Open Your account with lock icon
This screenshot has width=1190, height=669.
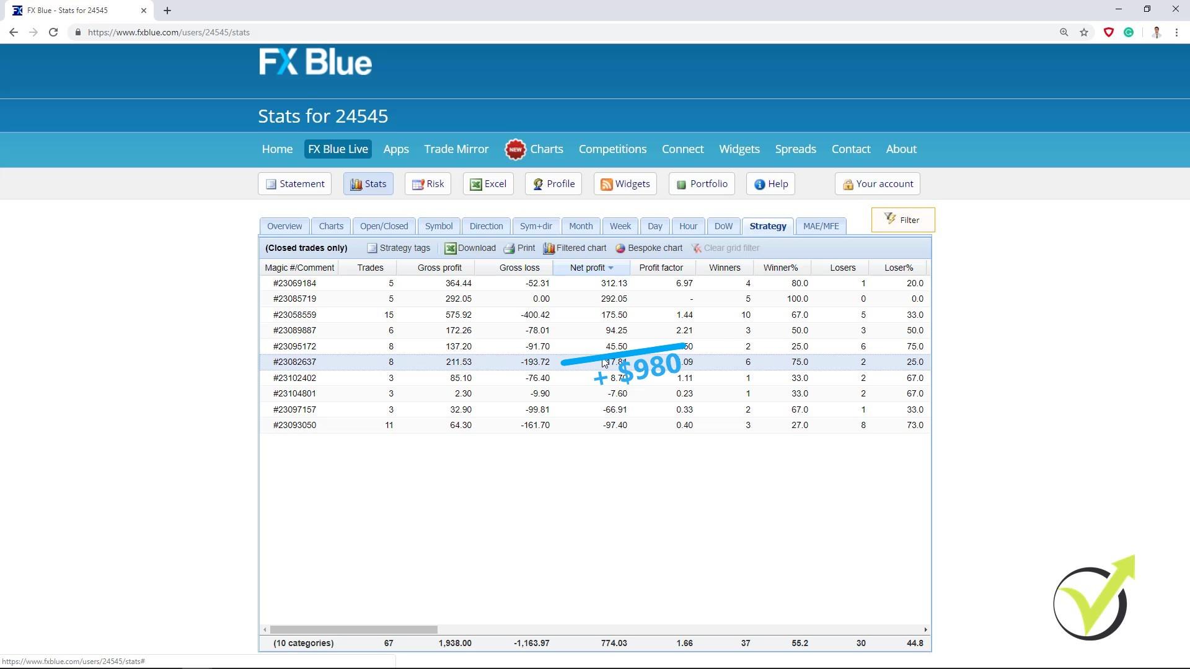click(878, 184)
